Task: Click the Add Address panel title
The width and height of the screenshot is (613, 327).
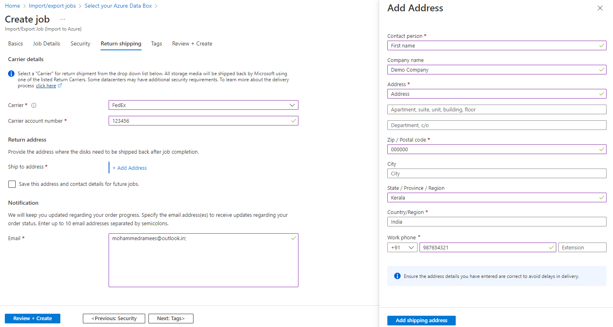Action: click(415, 8)
